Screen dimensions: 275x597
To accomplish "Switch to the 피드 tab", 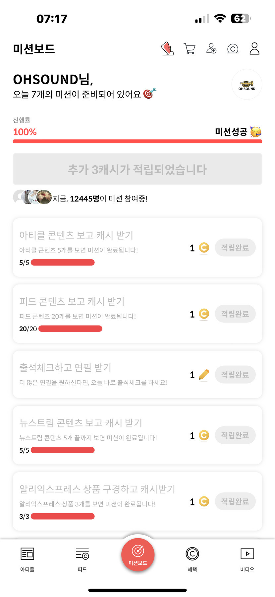I will (x=82, y=560).
